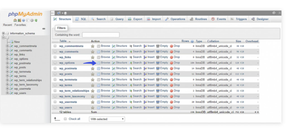
Task: Expand wp_comments in the sidebar tree
Action: click(x=7, y=51)
